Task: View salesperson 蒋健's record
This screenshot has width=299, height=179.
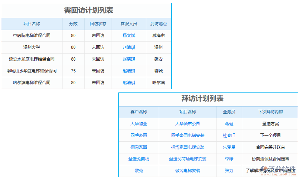Action: (229, 124)
